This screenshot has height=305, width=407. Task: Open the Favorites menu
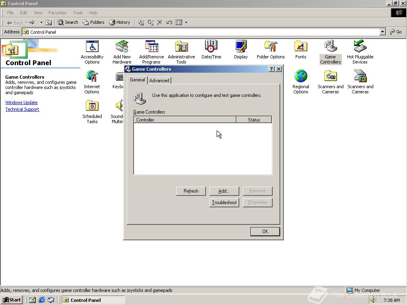(57, 13)
